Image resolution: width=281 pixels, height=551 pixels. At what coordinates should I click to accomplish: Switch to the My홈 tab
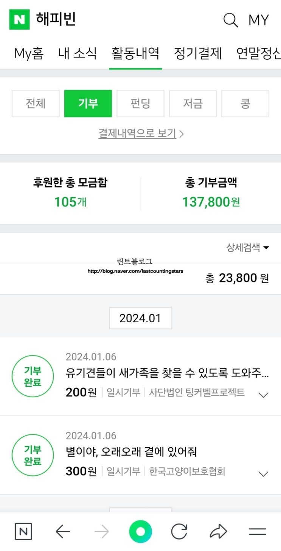(29, 53)
